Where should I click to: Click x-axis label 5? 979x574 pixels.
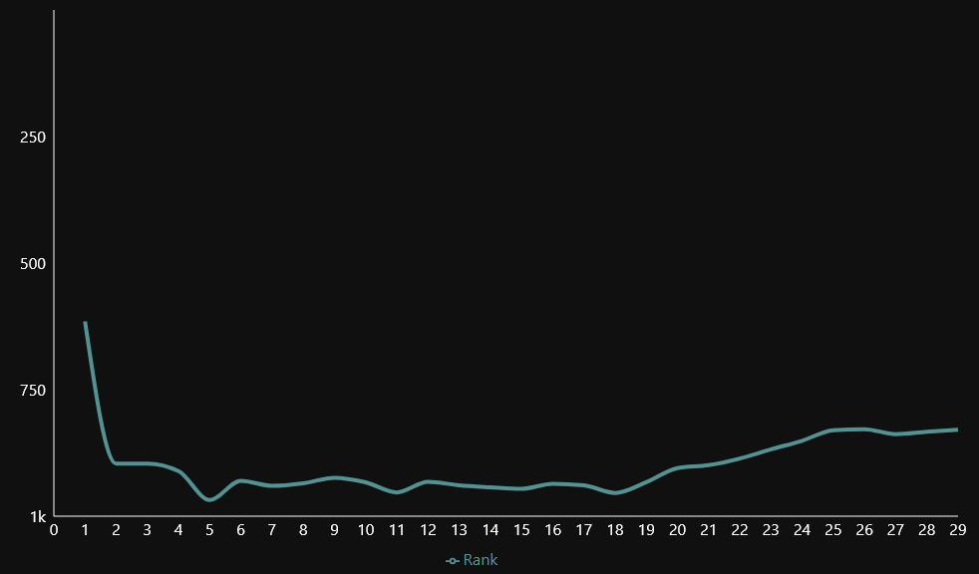[x=209, y=530]
